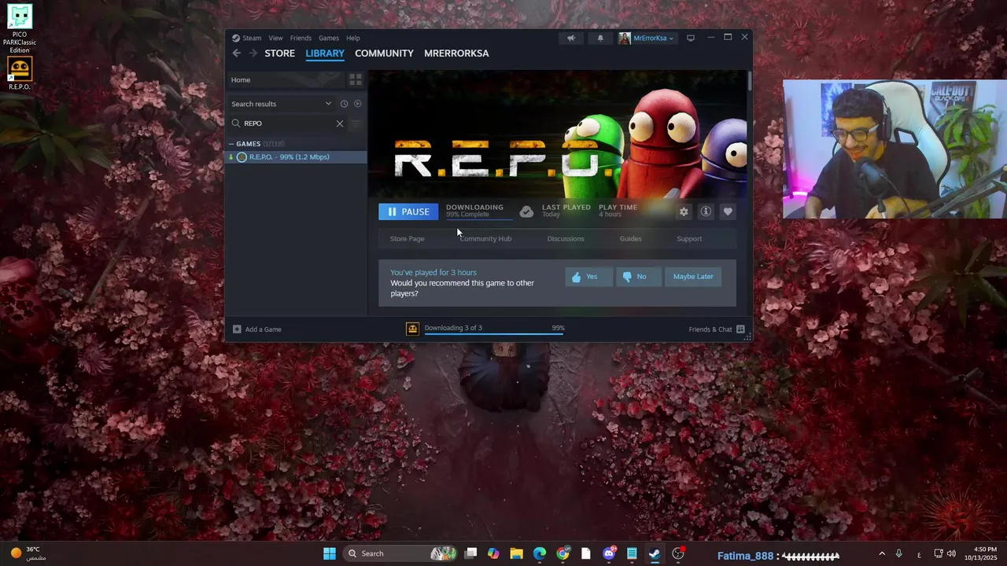Select R.E.P.O. 99% in games list
This screenshot has width=1007, height=566.
[x=296, y=157]
